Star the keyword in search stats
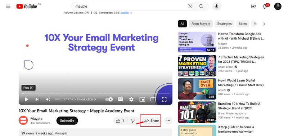 click(131, 13)
